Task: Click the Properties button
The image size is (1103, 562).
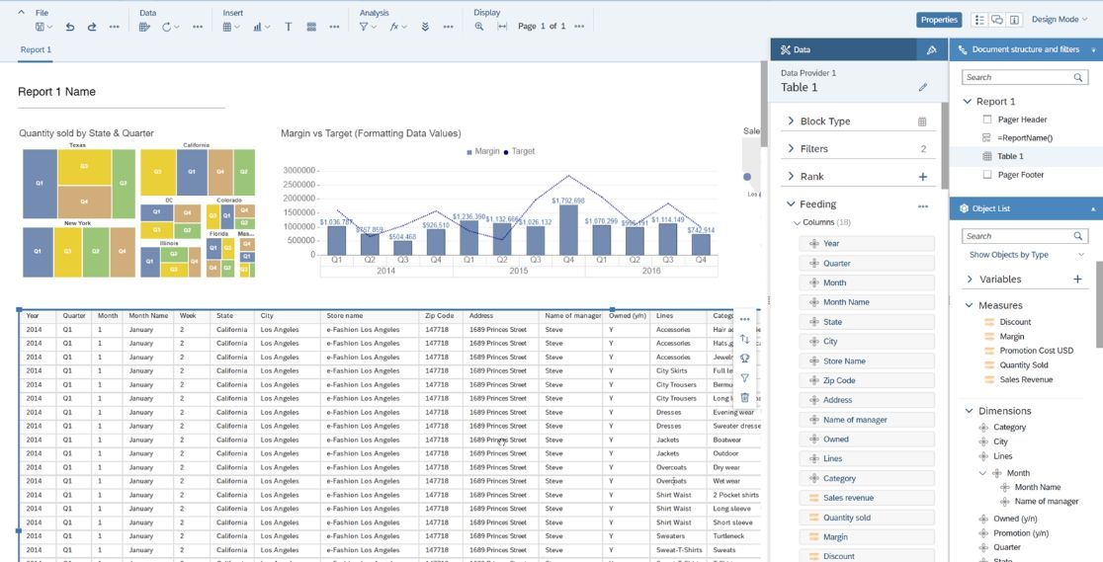Action: (x=939, y=20)
